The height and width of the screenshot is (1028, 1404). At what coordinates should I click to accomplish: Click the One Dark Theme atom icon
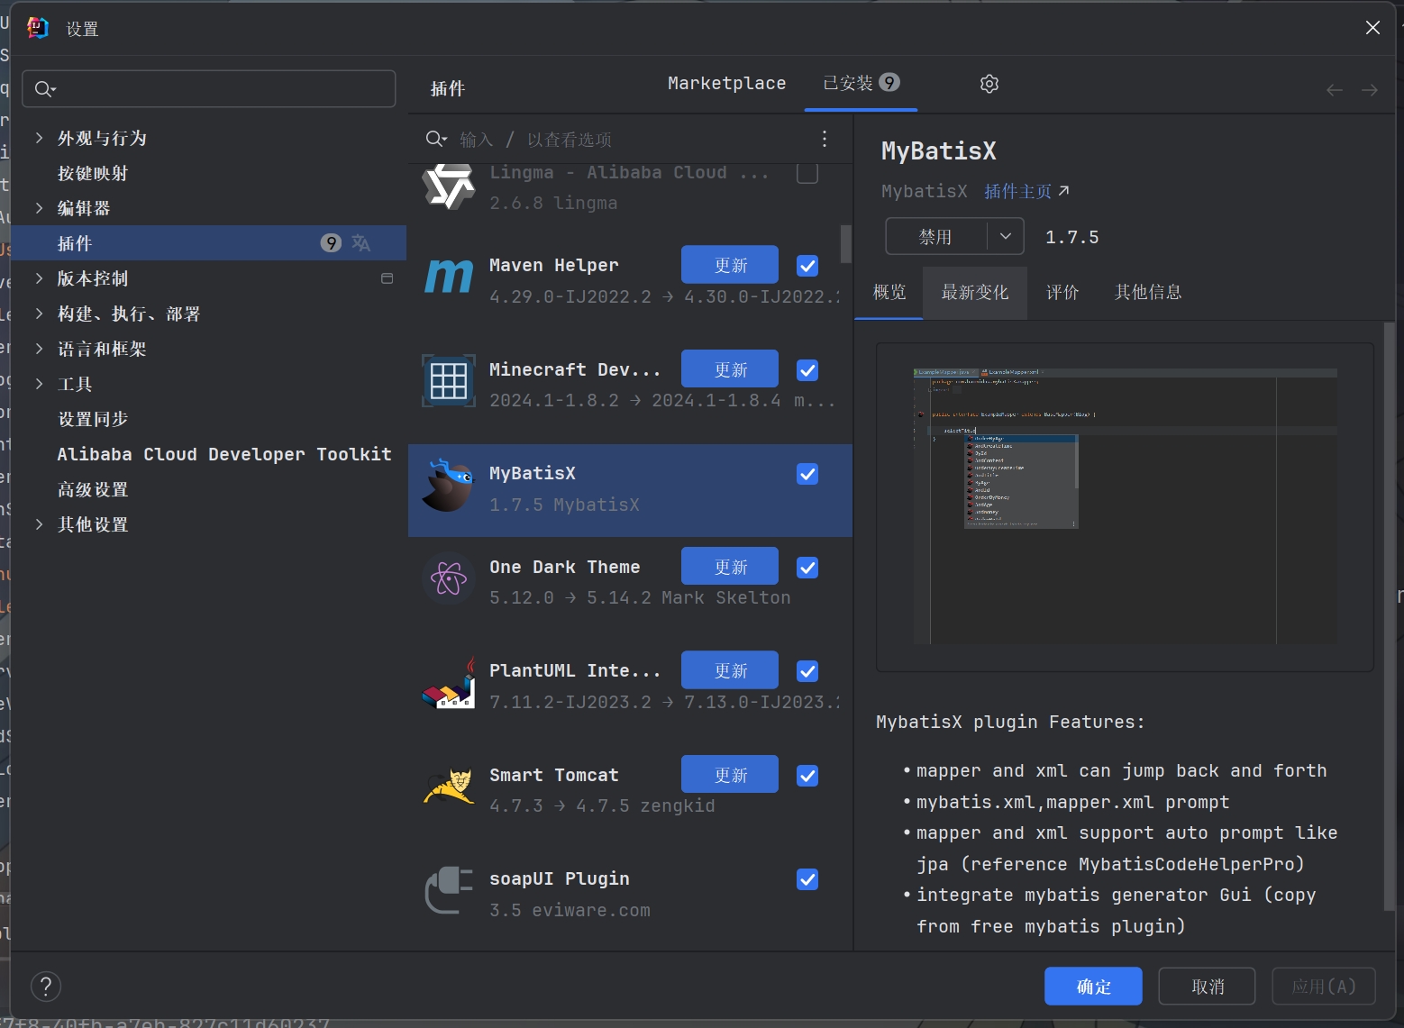click(x=448, y=579)
